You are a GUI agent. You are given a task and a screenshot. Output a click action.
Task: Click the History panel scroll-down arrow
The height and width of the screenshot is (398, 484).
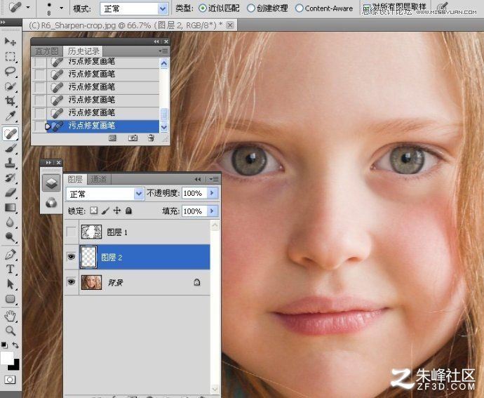(x=164, y=126)
